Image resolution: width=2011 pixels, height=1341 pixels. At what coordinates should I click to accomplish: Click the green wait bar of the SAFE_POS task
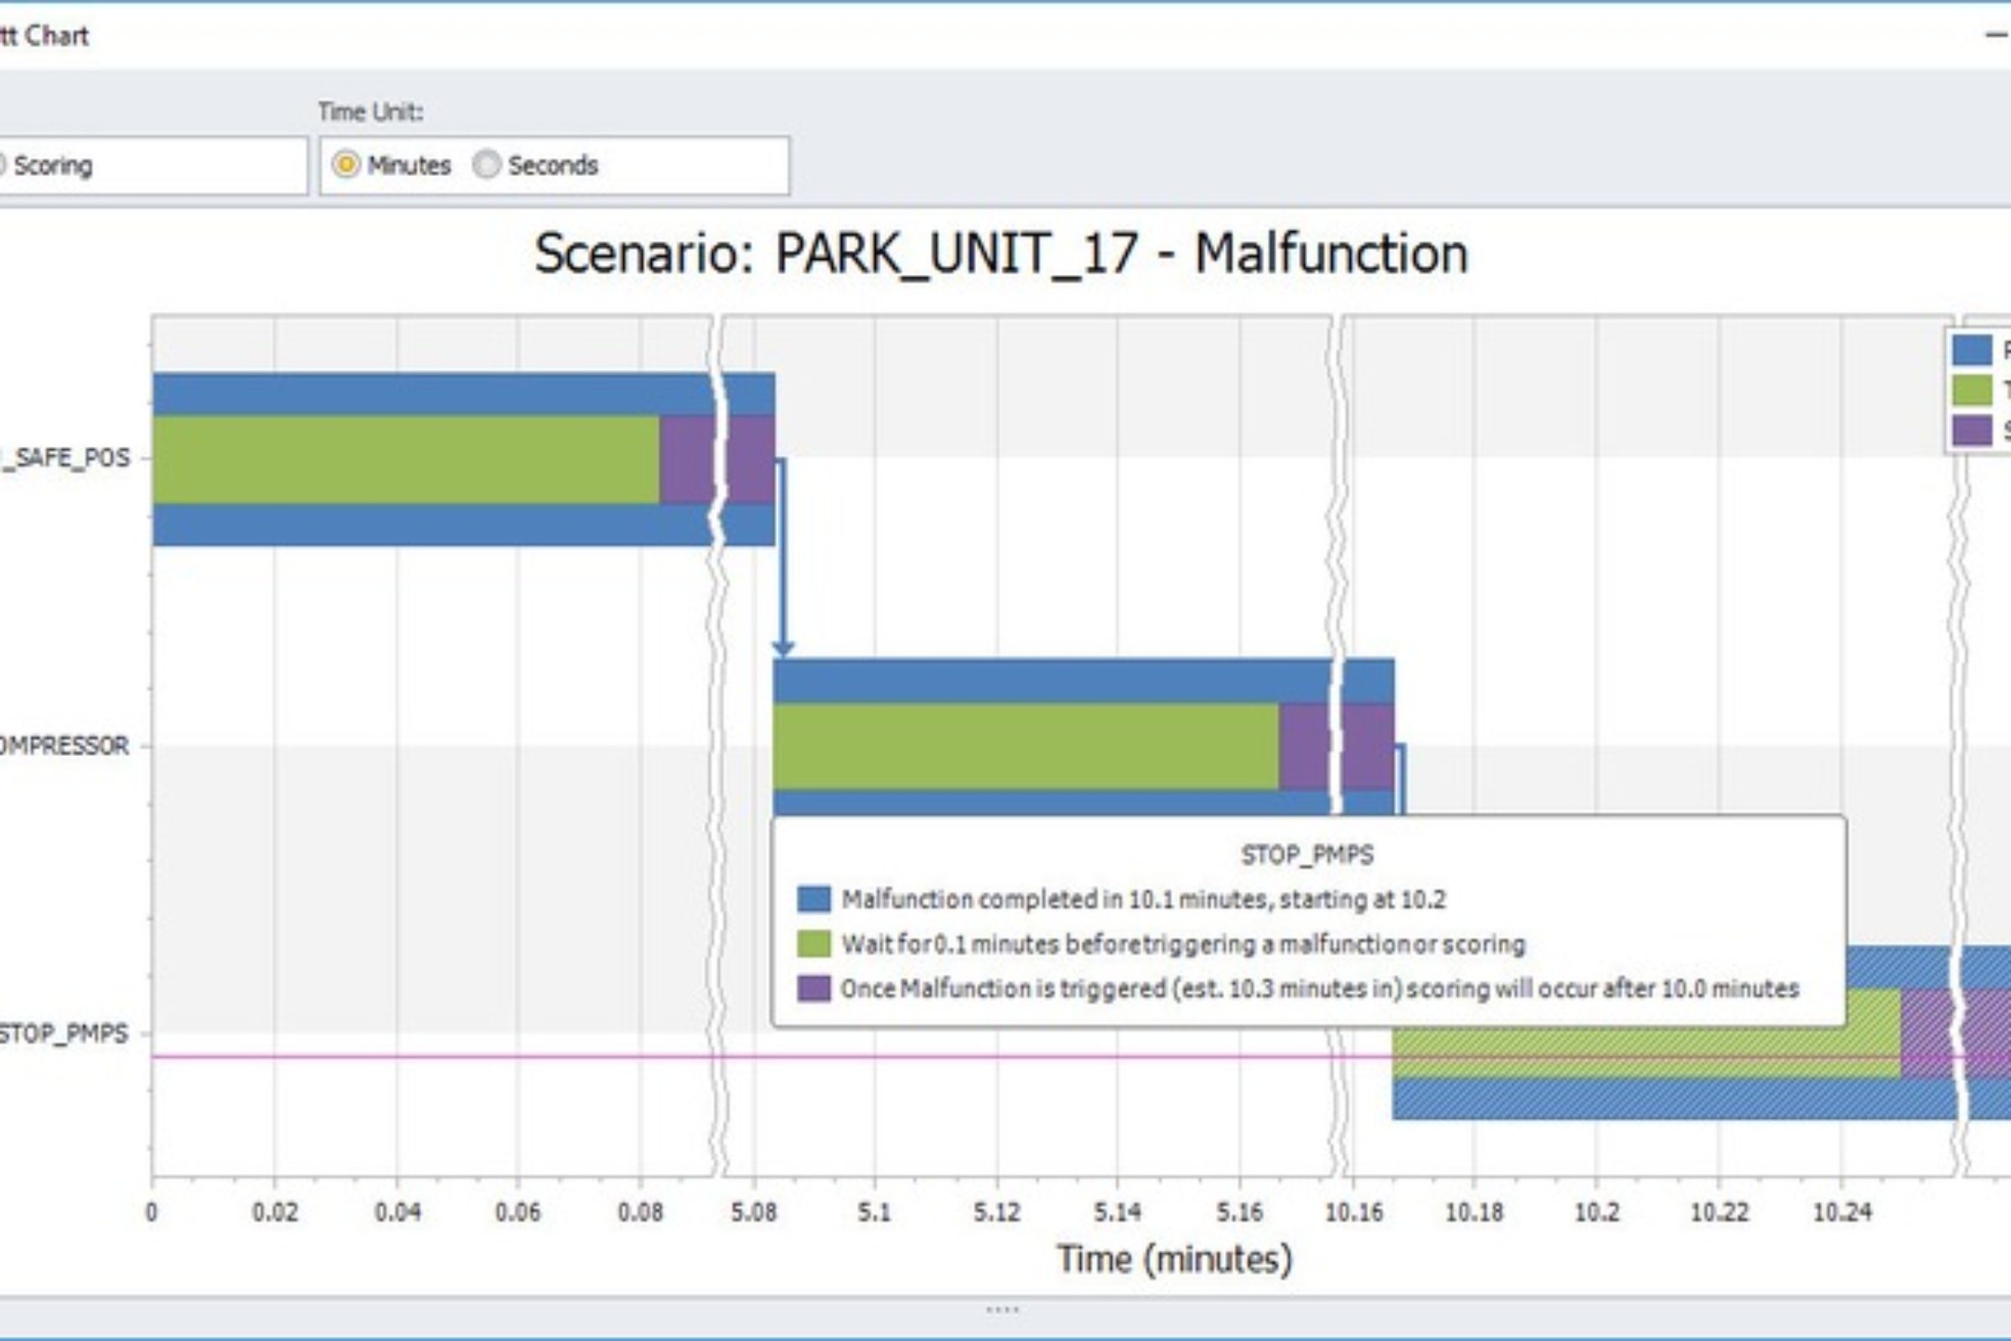[406, 459]
